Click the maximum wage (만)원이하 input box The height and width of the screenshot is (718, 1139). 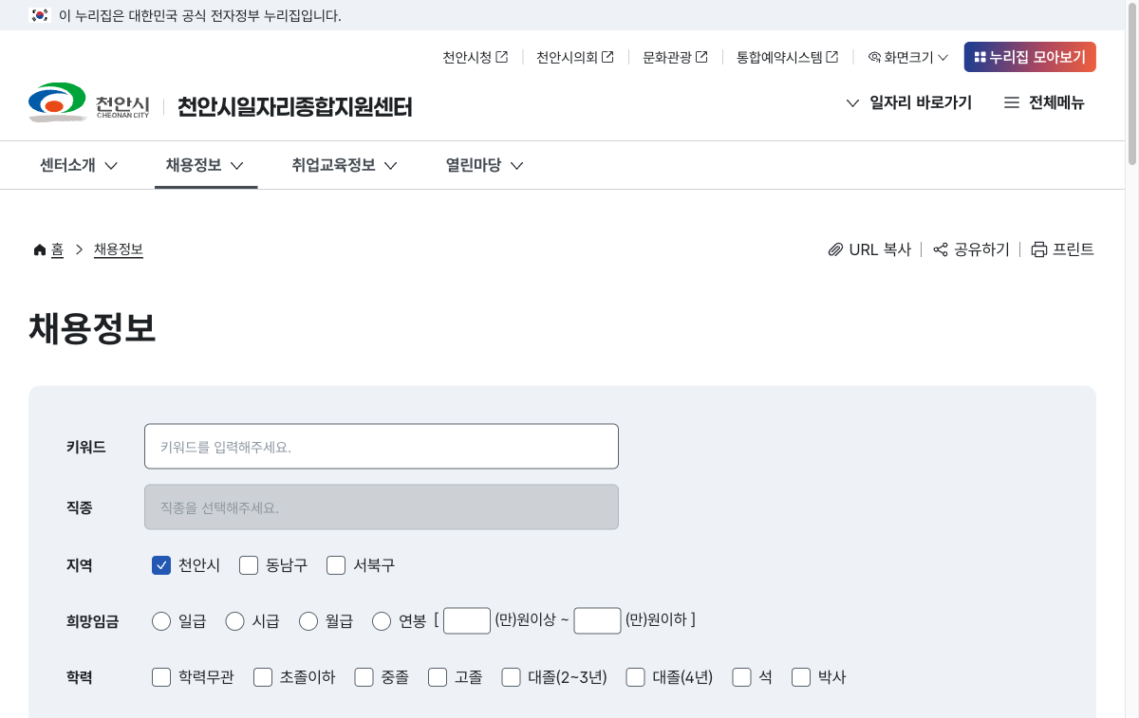click(597, 620)
